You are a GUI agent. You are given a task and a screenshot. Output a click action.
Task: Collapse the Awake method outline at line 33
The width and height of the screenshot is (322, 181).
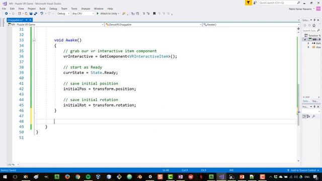(34, 40)
